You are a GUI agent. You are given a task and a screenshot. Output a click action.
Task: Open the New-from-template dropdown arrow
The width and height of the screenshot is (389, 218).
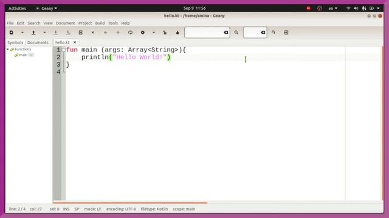click(x=22, y=32)
